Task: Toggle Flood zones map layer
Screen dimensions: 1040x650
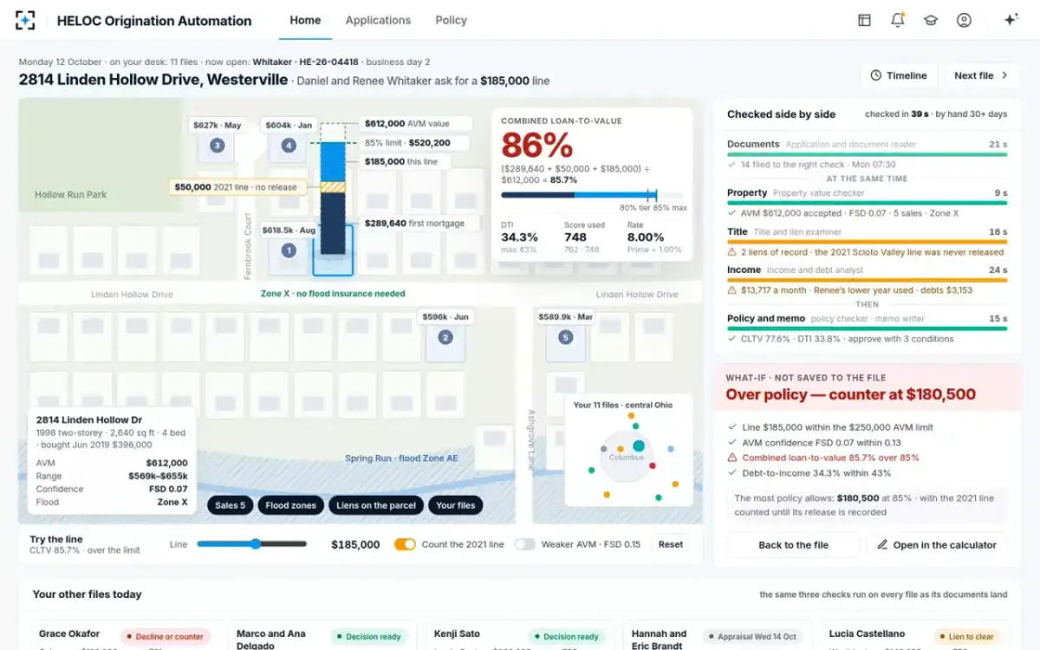Action: point(291,505)
